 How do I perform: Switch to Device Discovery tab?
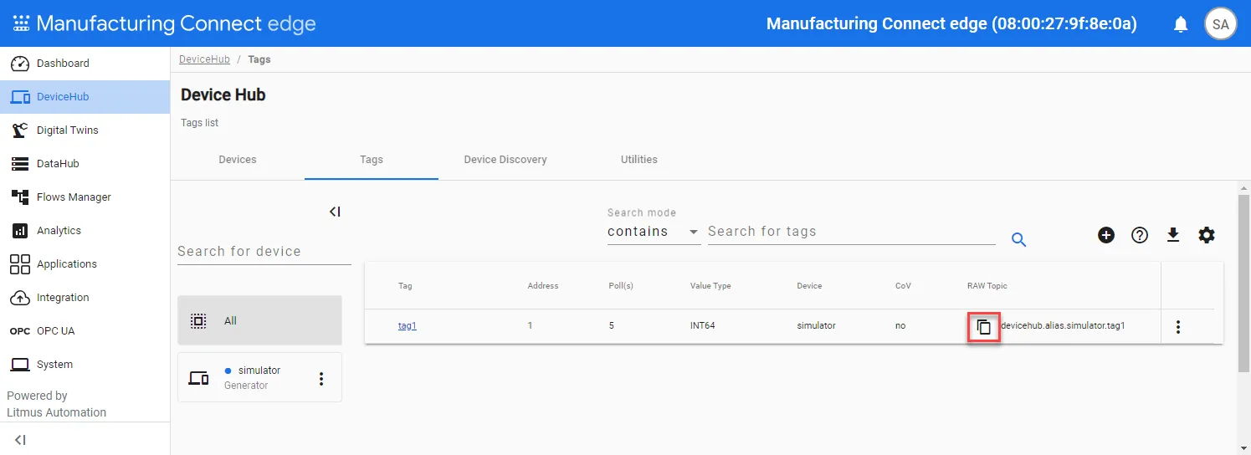(505, 160)
